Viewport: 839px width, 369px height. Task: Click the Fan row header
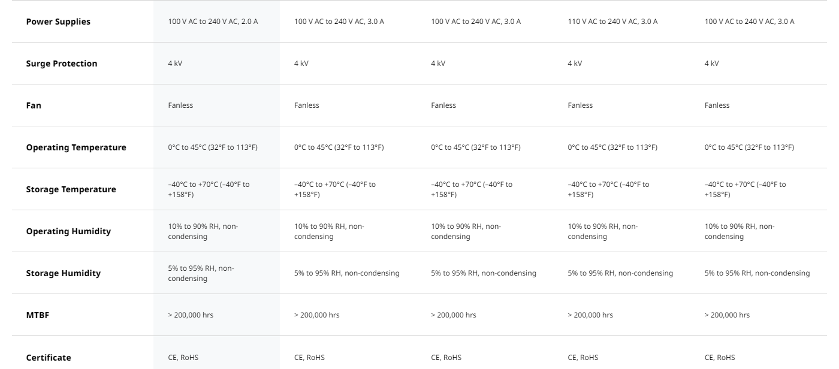(x=34, y=105)
